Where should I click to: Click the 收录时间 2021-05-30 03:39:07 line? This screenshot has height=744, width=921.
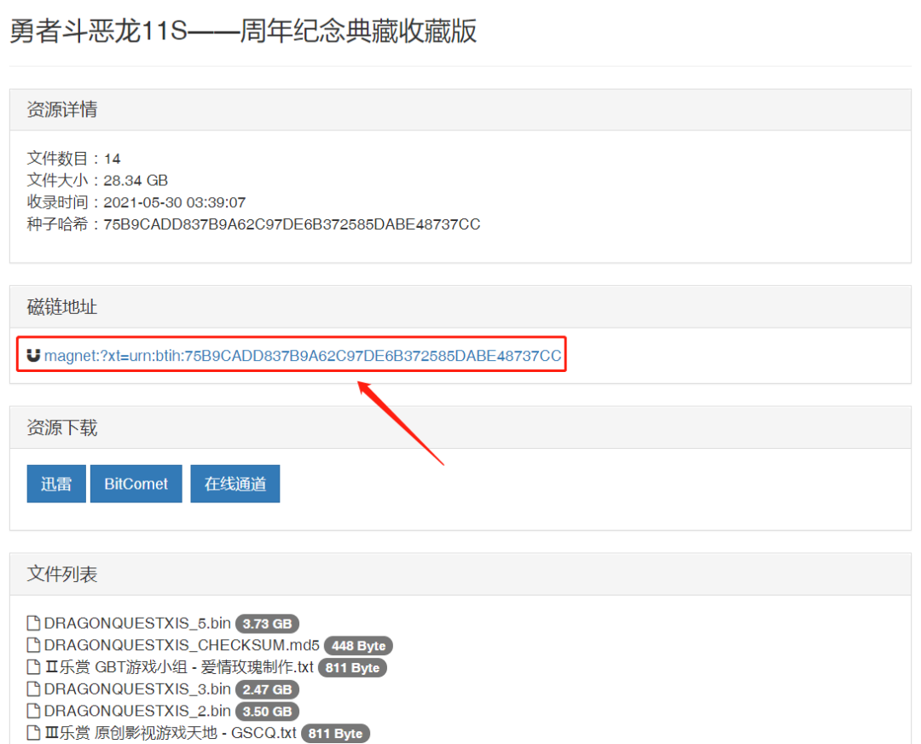pos(136,202)
